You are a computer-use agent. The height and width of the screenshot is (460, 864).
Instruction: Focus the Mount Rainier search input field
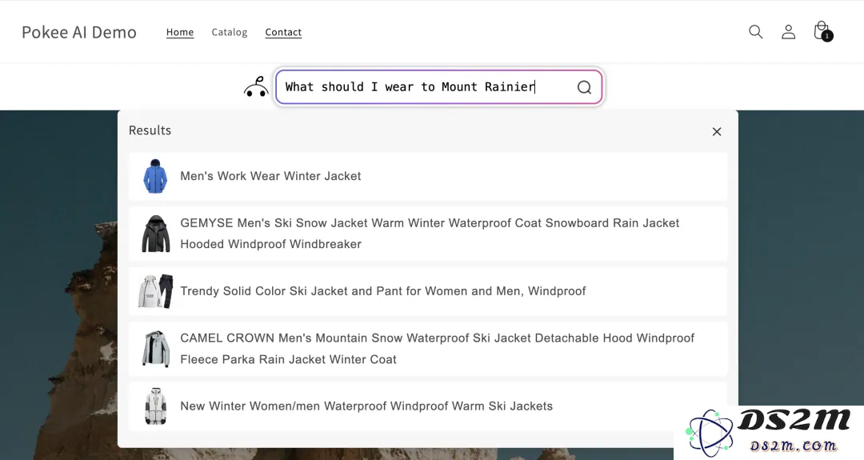[438, 87]
